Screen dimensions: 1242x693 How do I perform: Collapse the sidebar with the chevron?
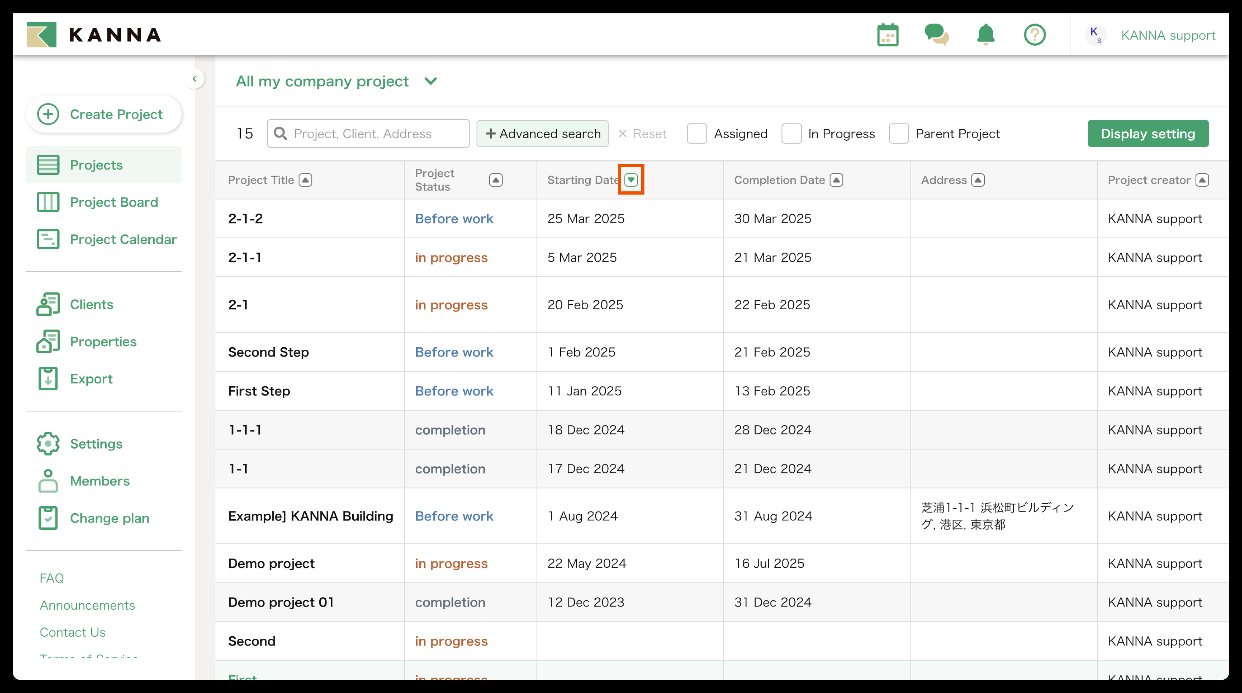[x=194, y=79]
